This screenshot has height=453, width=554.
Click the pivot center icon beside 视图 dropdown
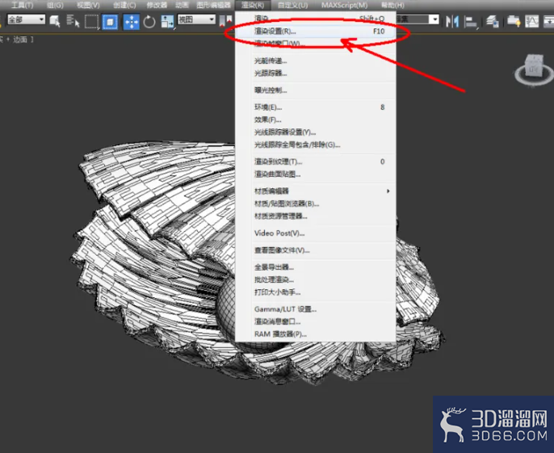point(225,21)
